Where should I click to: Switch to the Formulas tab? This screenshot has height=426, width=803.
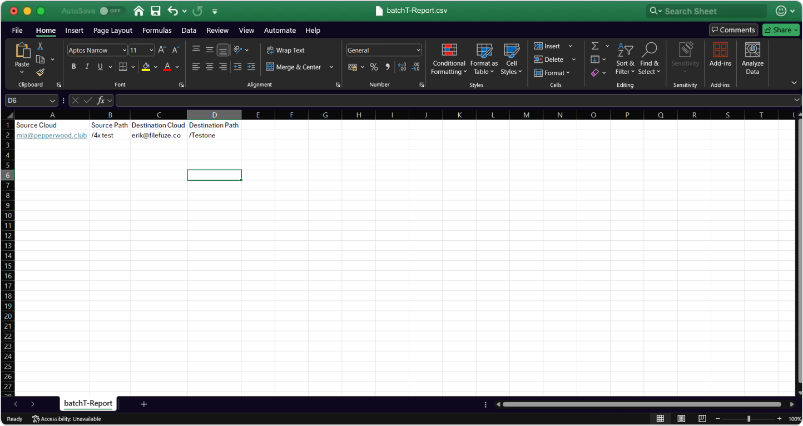click(157, 30)
